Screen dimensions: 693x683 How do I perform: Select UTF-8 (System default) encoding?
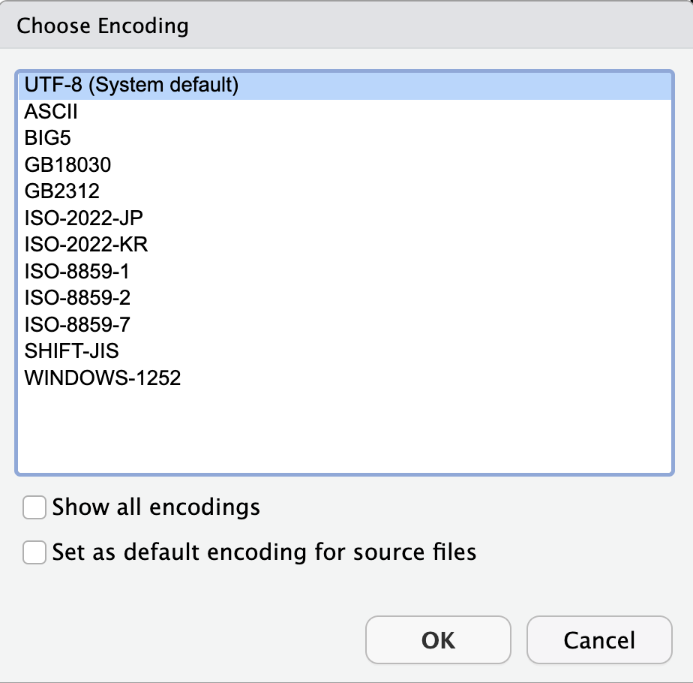point(345,85)
